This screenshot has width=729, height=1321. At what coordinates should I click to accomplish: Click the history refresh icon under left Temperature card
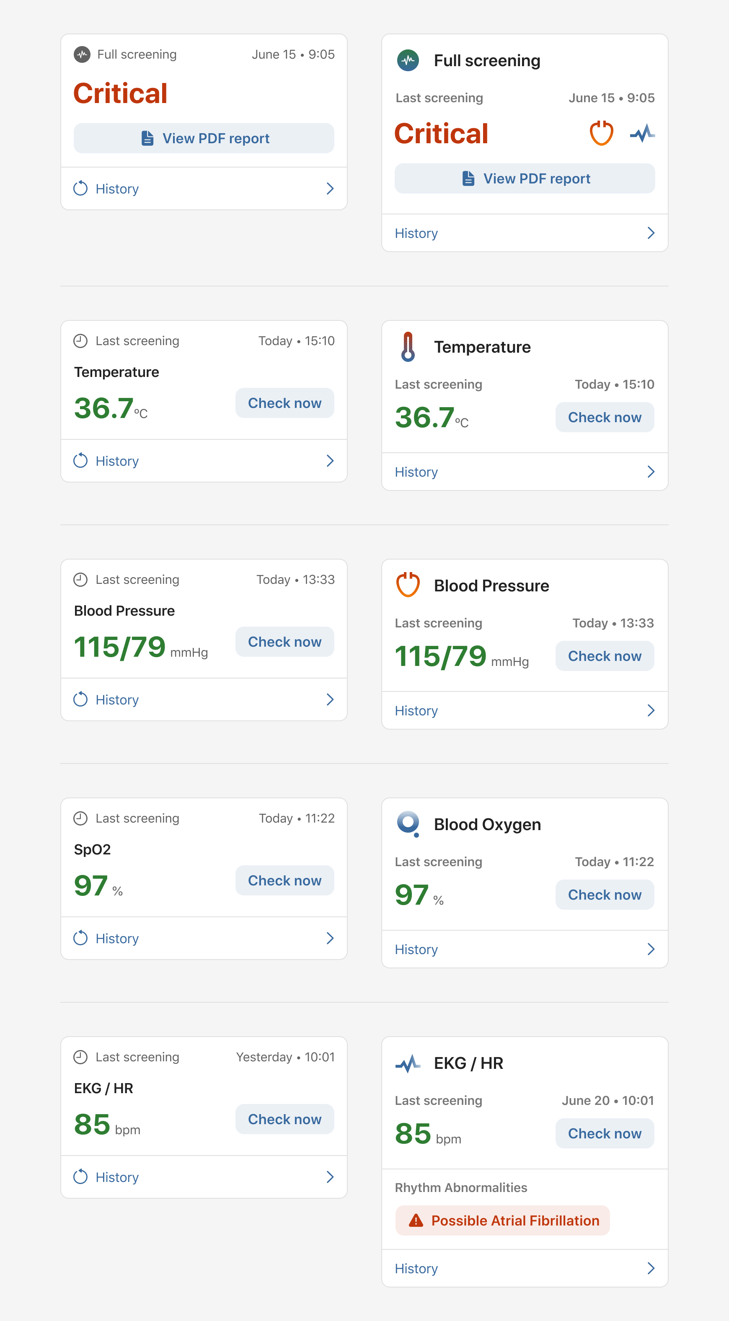(80, 460)
